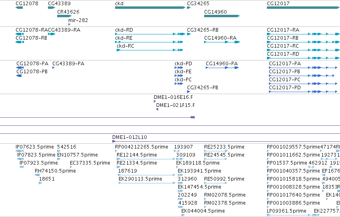The image size is (340, 217).
Task: Click the CG34265-RB transcript label
Action: pyautogui.click(x=203, y=30)
